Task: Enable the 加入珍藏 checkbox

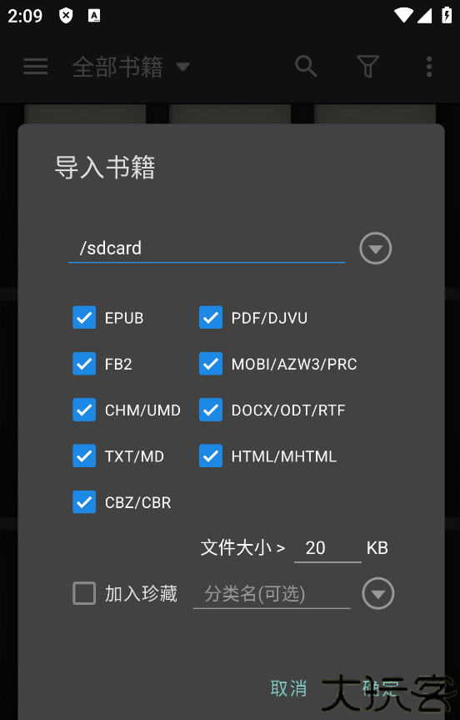Action: 84,593
